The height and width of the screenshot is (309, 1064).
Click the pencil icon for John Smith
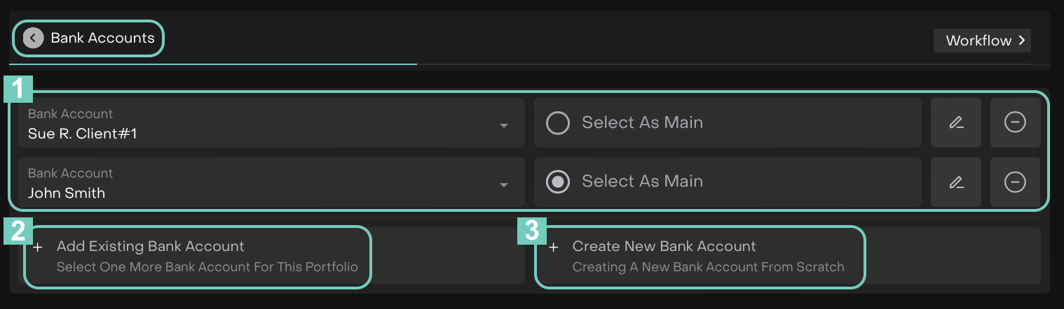[955, 182]
